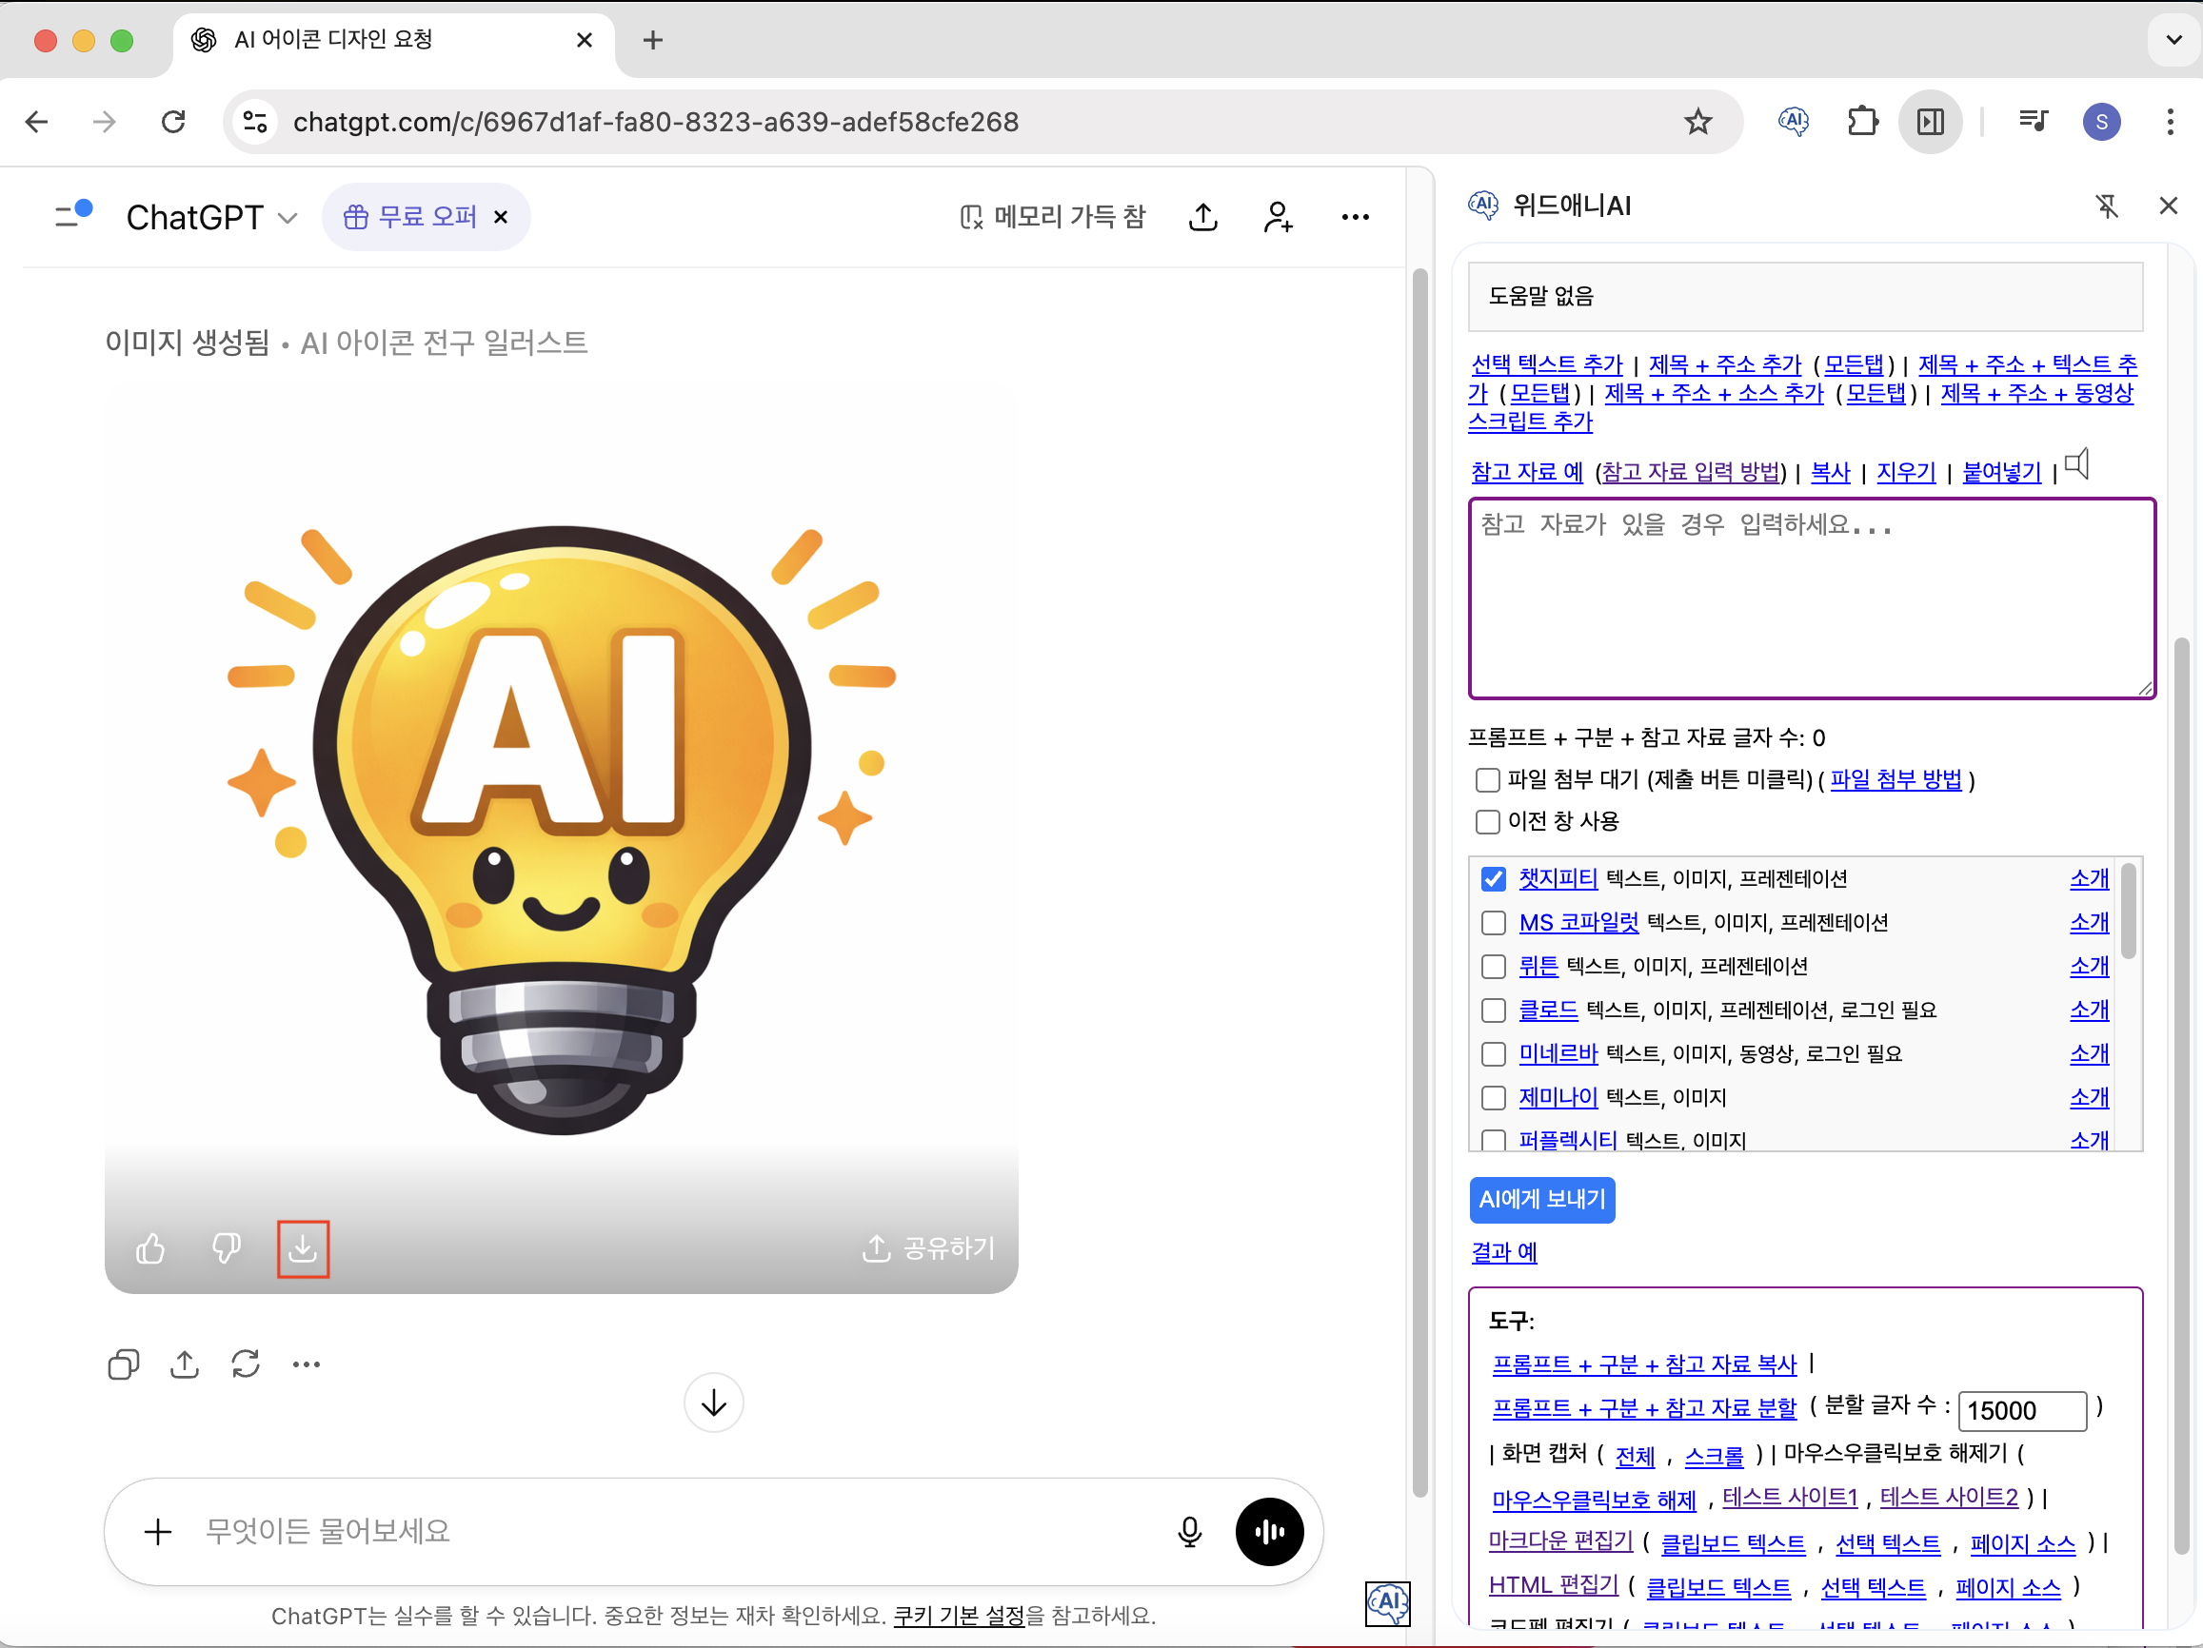This screenshot has height=1648, width=2203.
Task: Click the 선택 텍스트 추가 link
Action: 1546,364
